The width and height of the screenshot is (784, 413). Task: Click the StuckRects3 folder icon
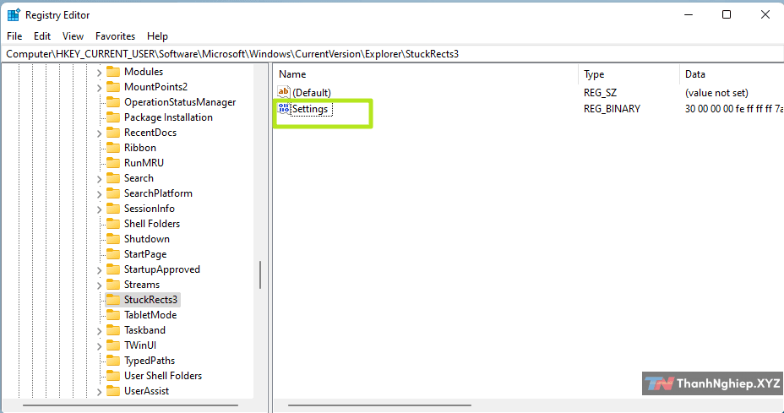(113, 300)
